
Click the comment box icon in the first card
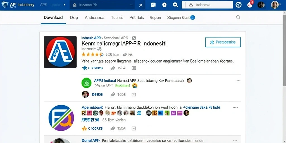pos(134,68)
